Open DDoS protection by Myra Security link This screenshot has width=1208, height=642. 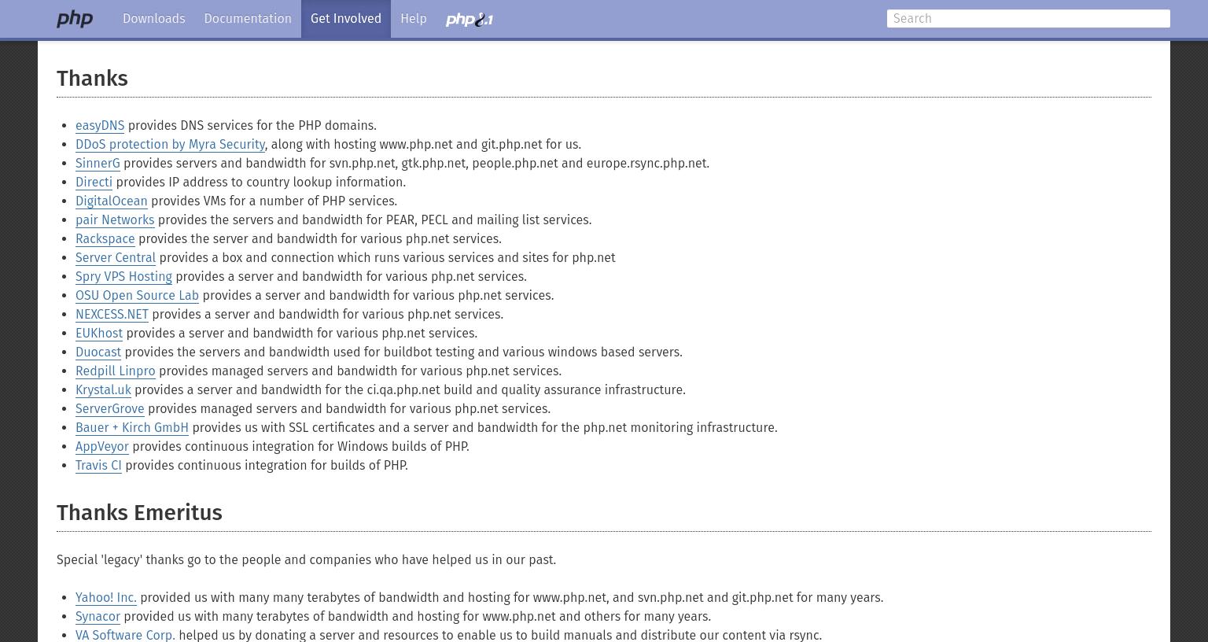point(170,145)
